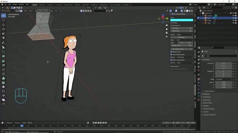
Task: Select the Move tool
Action: [3, 25]
